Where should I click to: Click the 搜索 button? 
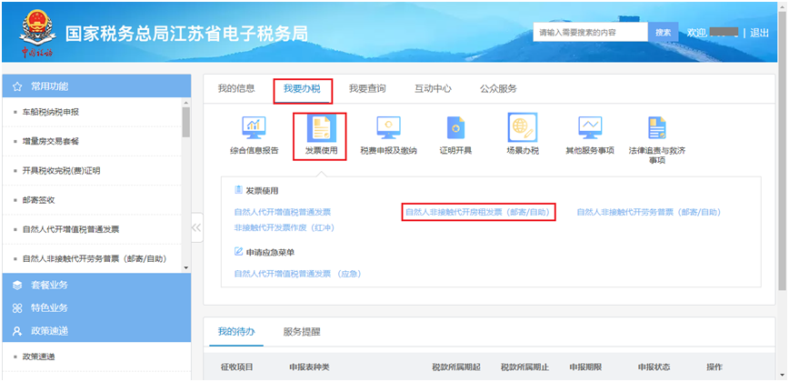(664, 33)
